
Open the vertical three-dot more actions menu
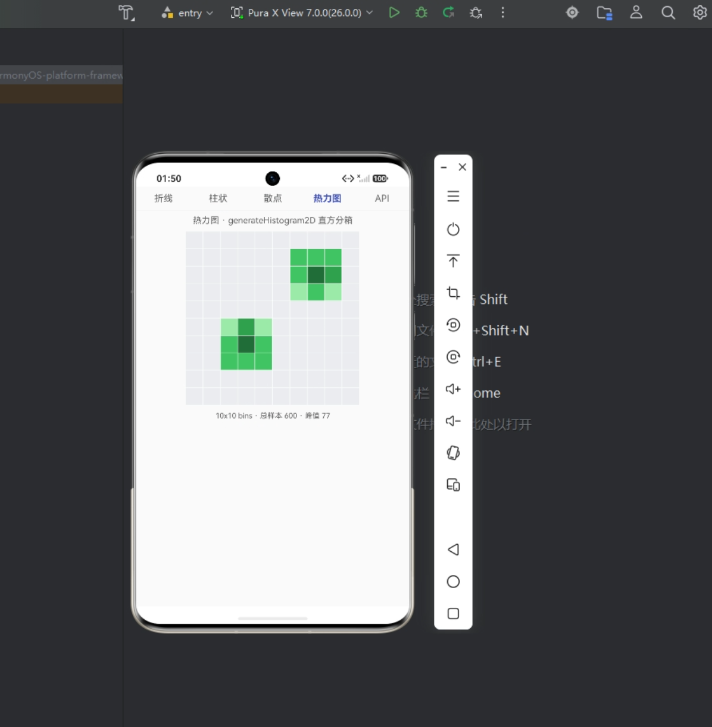503,13
